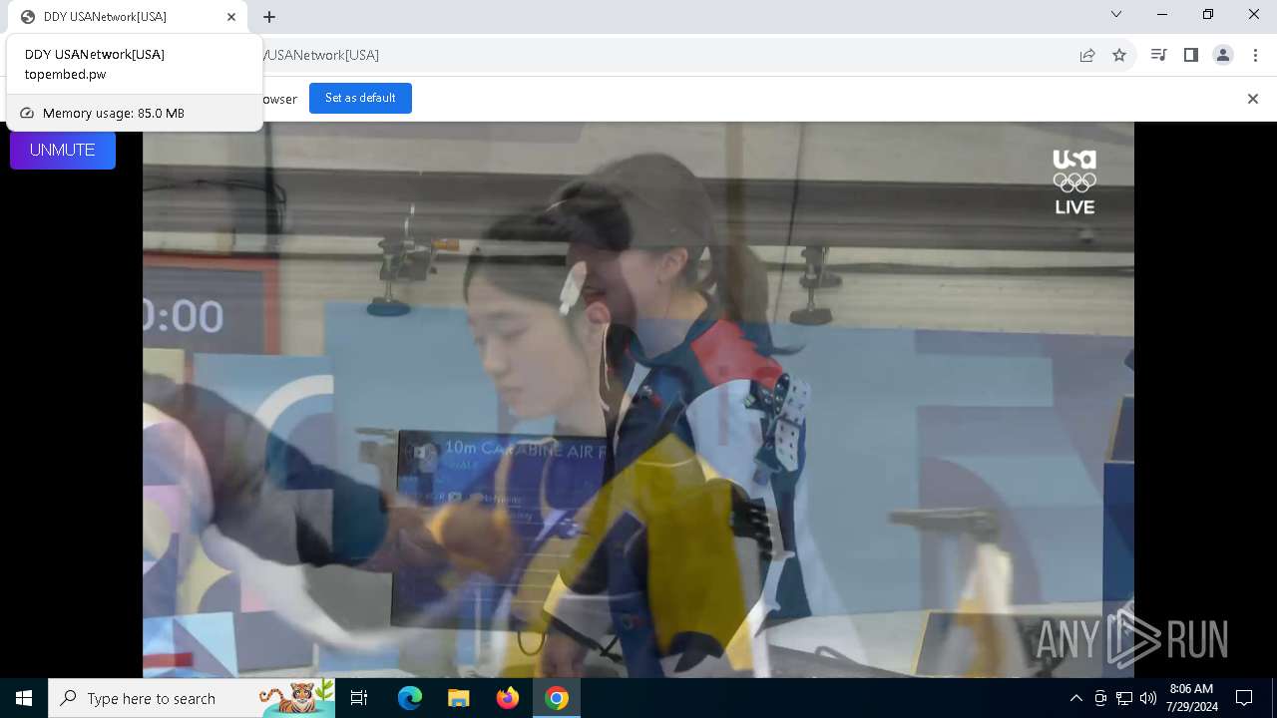Show hidden system tray icons
This screenshot has width=1277, height=718.
(1075, 698)
